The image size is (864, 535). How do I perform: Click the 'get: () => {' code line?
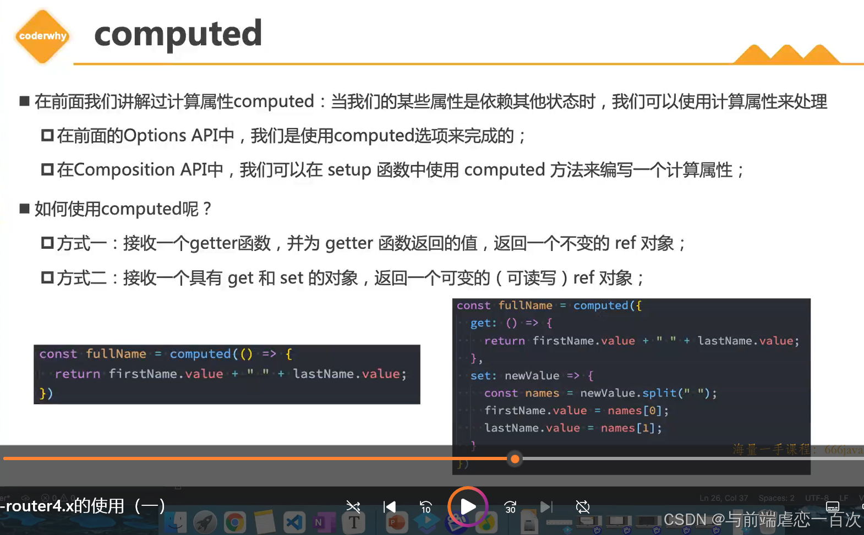point(511,323)
